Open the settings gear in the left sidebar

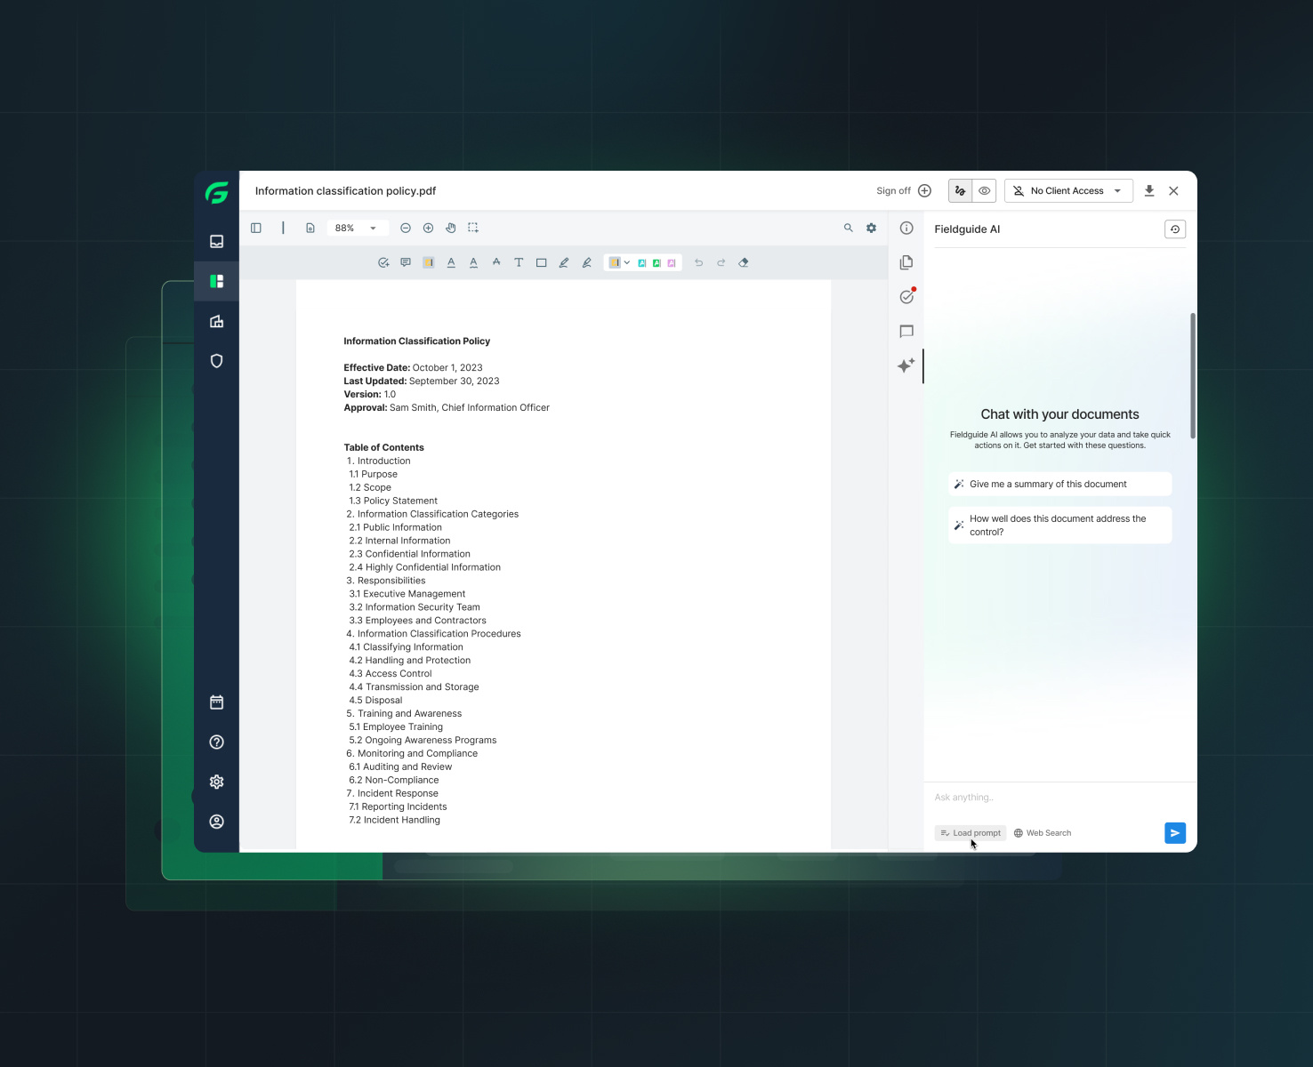216,782
